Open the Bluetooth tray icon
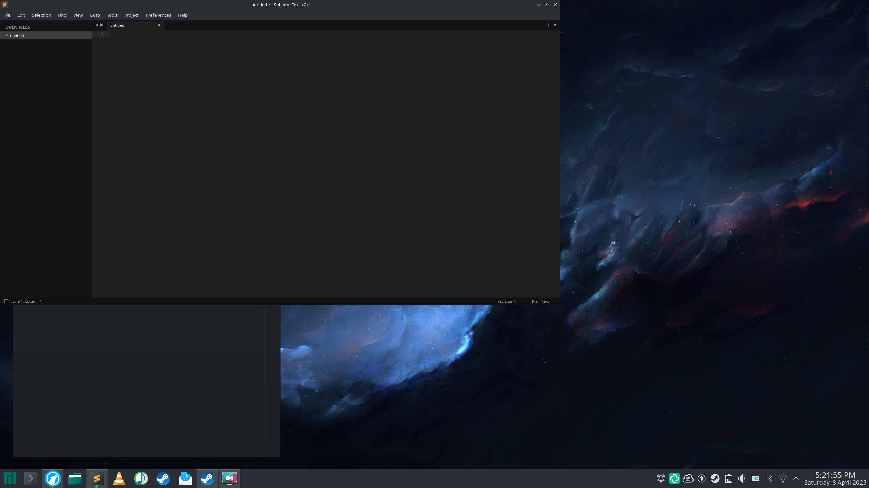 (x=769, y=479)
